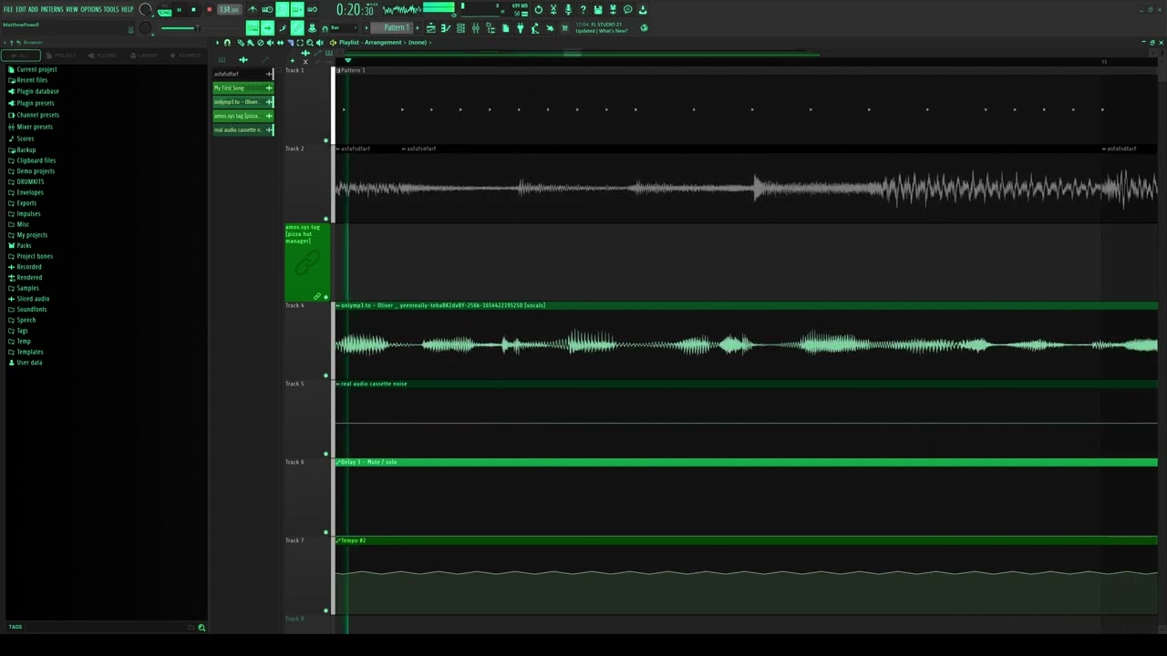Toggle mute switch on Track 2
Image resolution: width=1167 pixels, height=656 pixels.
325,219
